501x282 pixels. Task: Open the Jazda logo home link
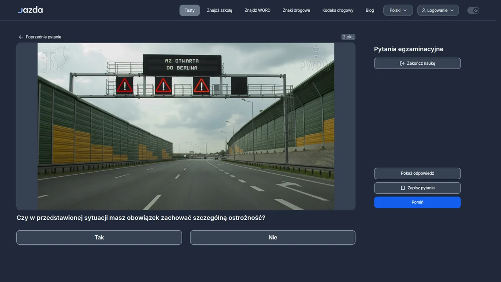(x=30, y=10)
